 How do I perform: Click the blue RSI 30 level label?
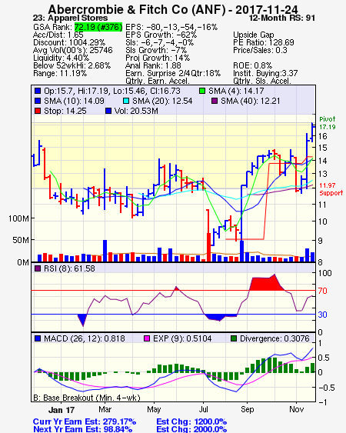coord(322,315)
